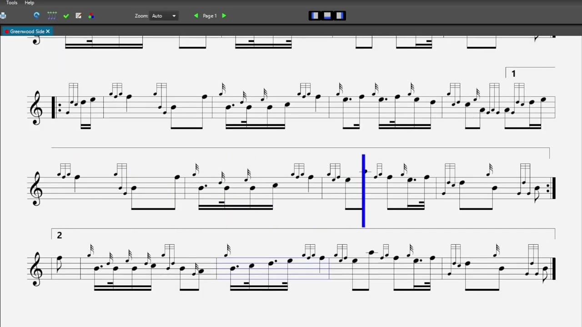Click the treble clef on the bottom staff
The width and height of the screenshot is (582, 327).
(x=36, y=269)
